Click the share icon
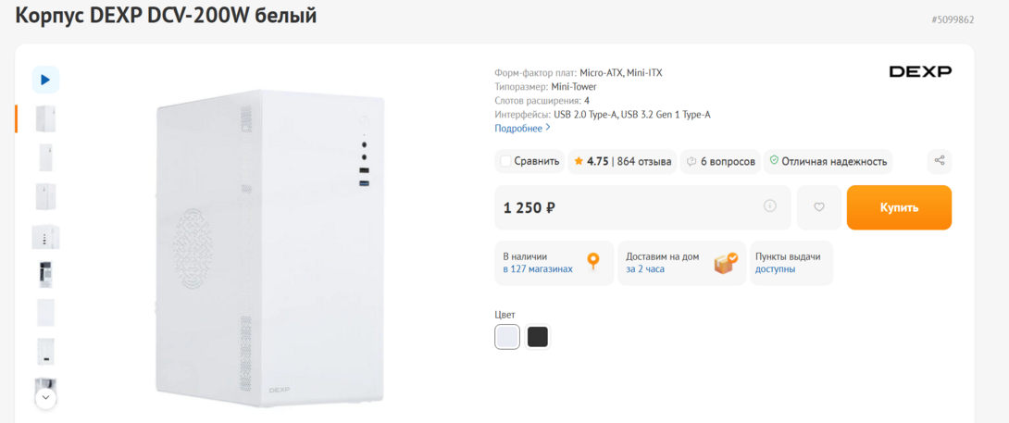Screen dimensions: 1009x423 pyautogui.click(x=940, y=161)
